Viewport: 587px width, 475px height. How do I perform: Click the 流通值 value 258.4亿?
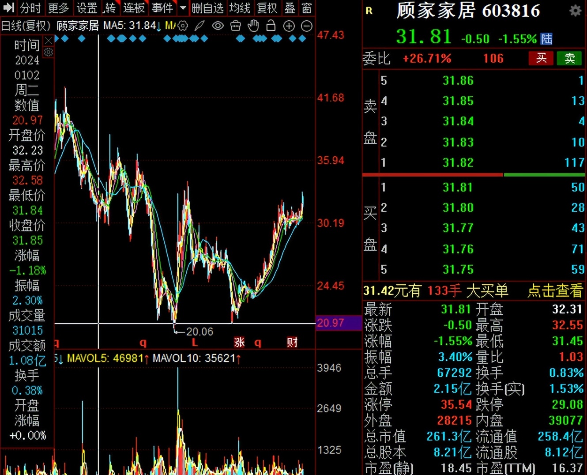pyautogui.click(x=561, y=437)
